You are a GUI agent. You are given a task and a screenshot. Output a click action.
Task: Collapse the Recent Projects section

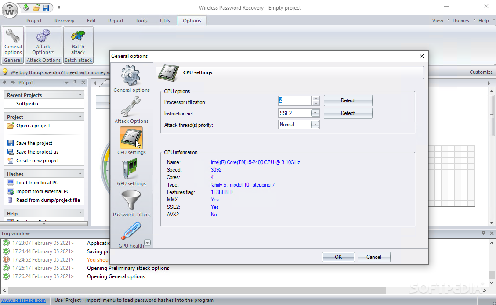(80, 95)
